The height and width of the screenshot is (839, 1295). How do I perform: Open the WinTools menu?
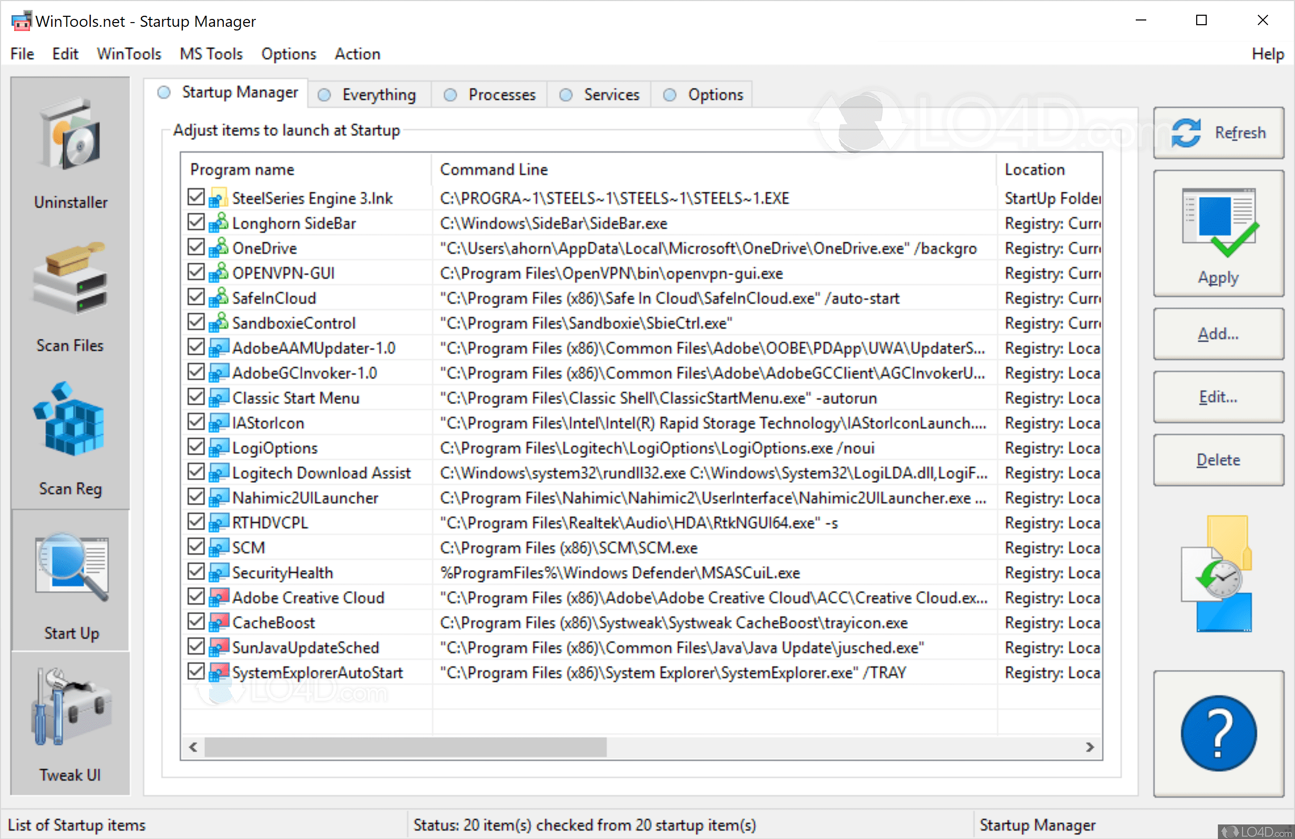[x=128, y=54]
